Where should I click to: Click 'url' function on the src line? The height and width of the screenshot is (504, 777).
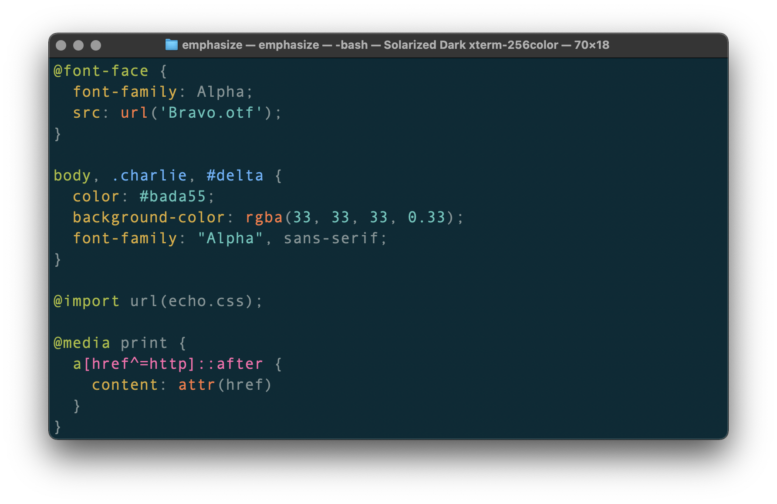134,112
